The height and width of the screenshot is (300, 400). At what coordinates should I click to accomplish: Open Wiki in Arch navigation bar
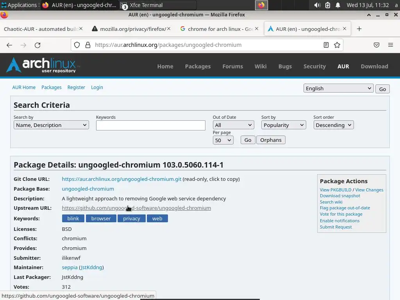[261, 66]
